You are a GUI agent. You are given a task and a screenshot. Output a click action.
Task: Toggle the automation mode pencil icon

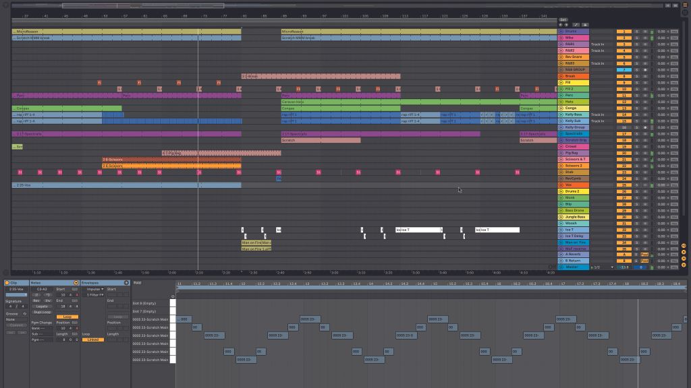576,25
